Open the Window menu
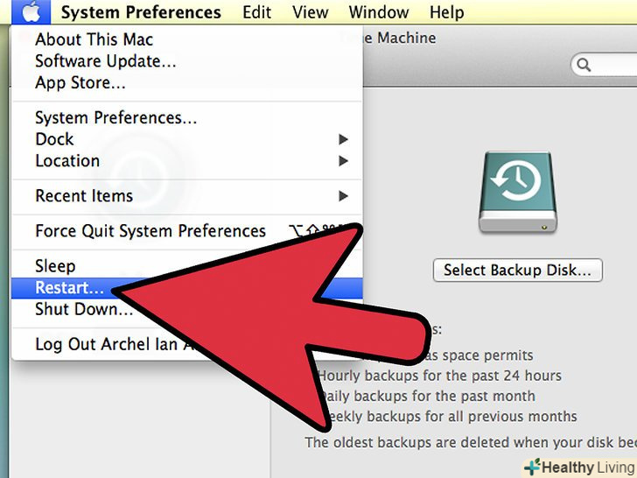637x478 pixels. coord(379,12)
